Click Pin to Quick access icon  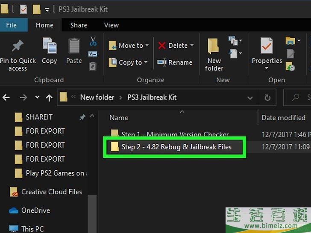point(18,46)
